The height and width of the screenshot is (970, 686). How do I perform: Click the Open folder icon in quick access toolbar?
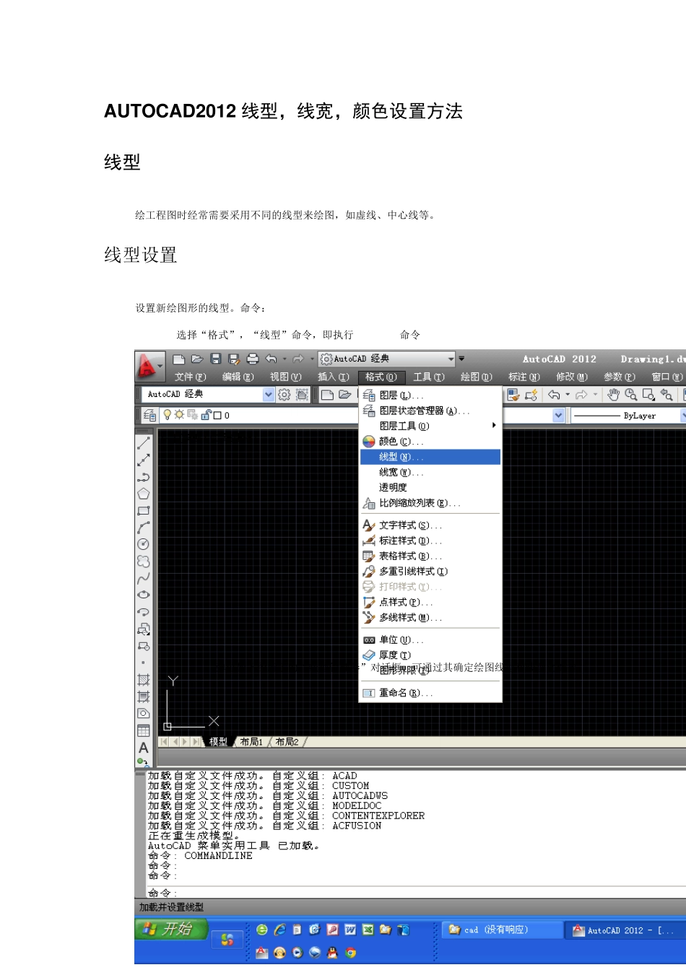pyautogui.click(x=197, y=359)
